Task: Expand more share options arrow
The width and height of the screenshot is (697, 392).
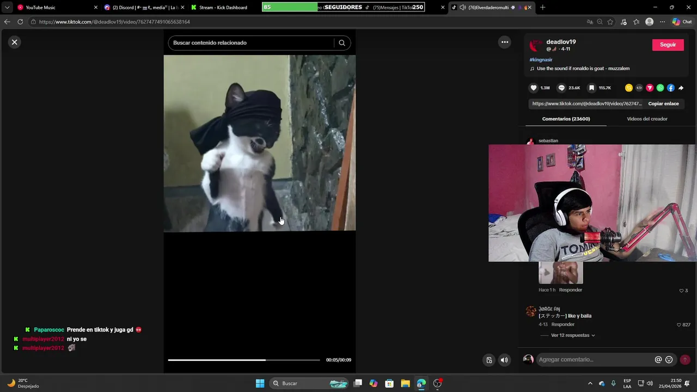Action: pyautogui.click(x=681, y=88)
